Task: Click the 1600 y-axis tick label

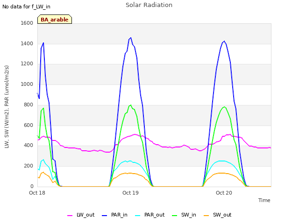Action: (27, 23)
